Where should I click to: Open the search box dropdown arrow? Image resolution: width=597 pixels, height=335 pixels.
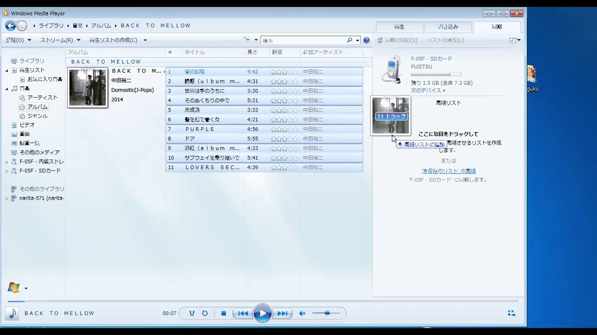click(x=358, y=40)
